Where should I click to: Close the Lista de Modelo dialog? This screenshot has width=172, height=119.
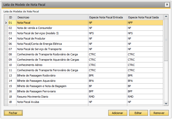point(167,5)
